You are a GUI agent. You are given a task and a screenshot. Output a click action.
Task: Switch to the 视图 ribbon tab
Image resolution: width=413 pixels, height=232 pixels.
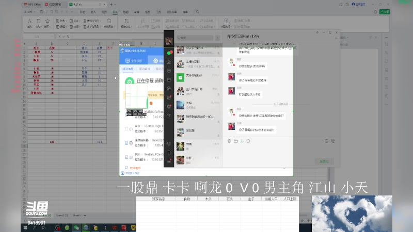pos(148,12)
